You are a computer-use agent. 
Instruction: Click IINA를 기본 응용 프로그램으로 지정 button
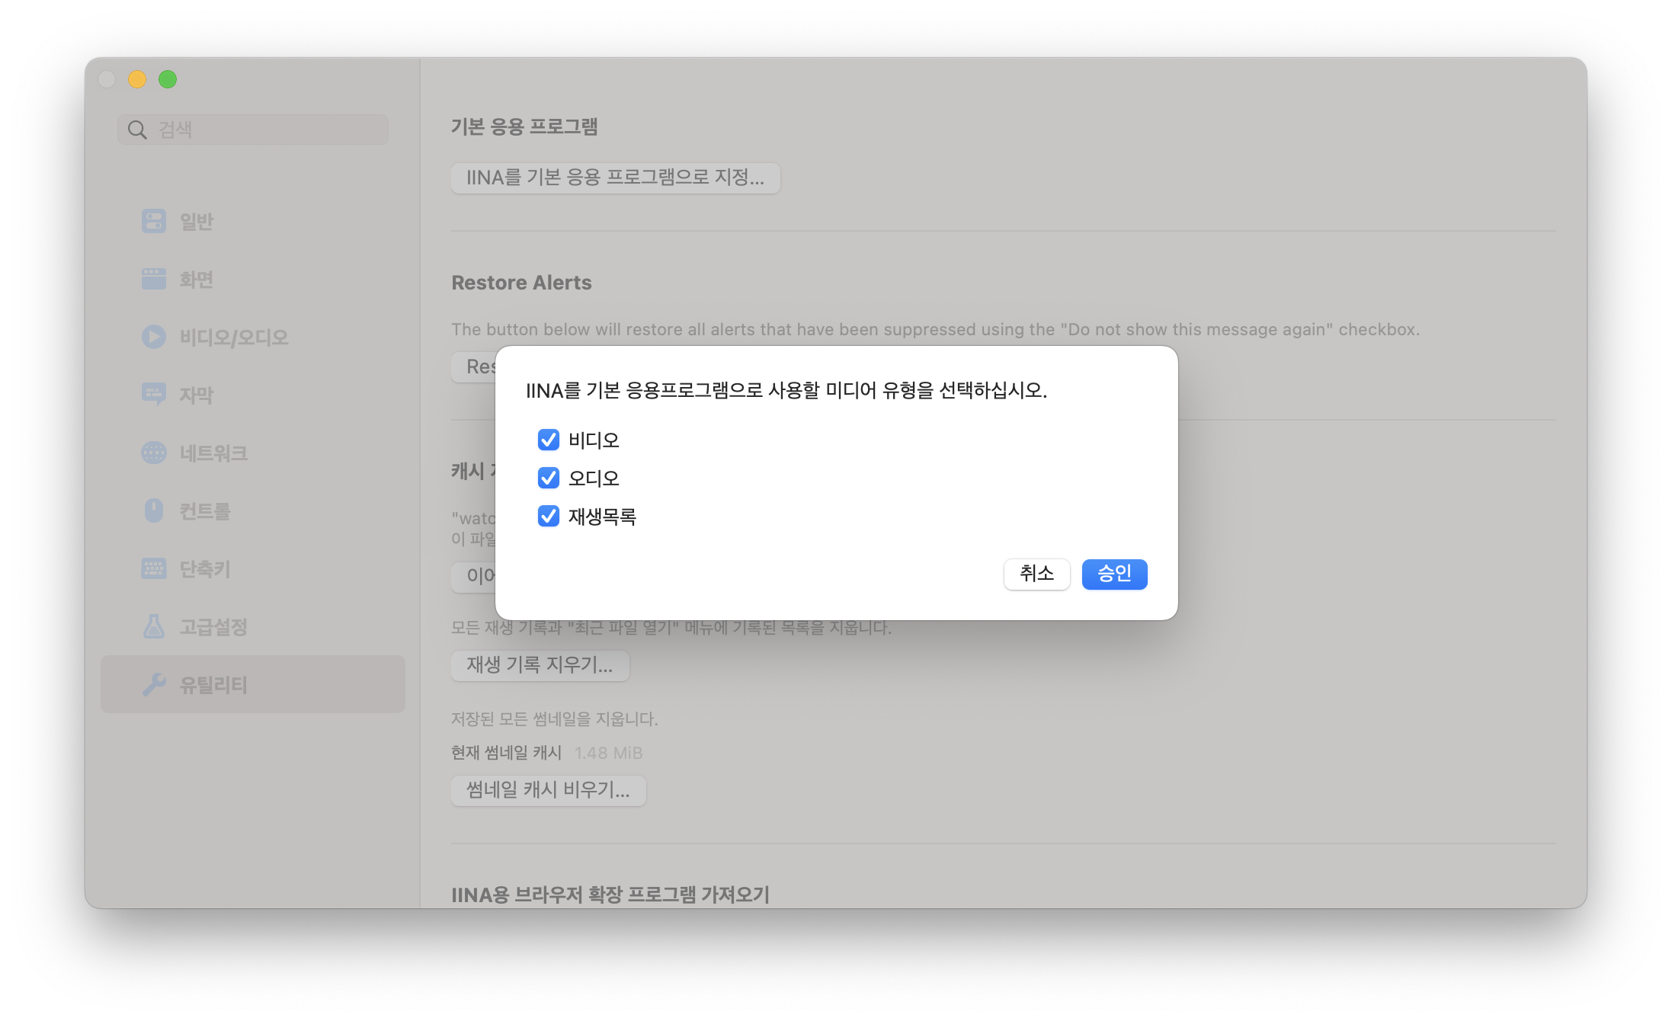pos(615,178)
